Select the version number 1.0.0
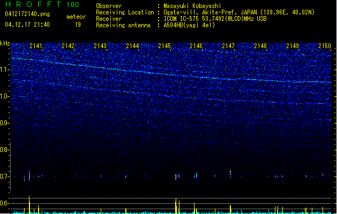This screenshot has height=214, width=337. tap(72, 5)
